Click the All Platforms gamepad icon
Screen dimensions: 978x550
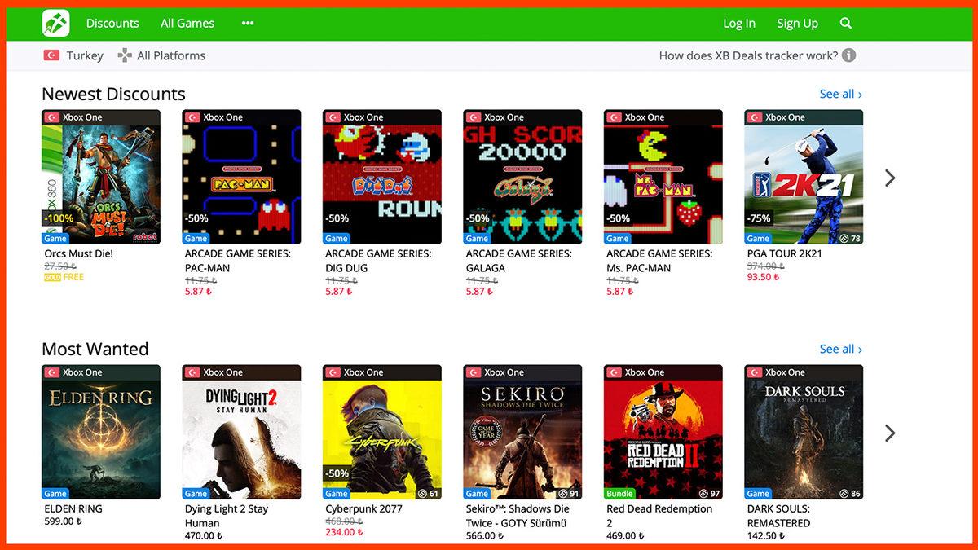tap(125, 55)
